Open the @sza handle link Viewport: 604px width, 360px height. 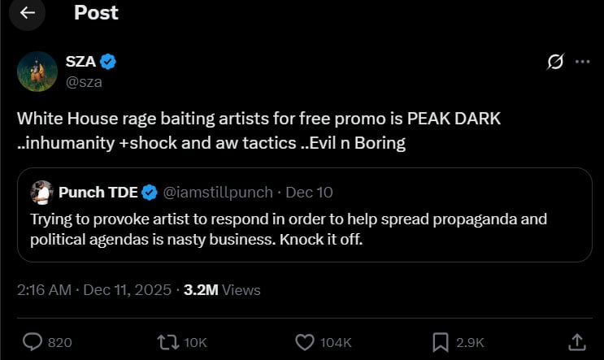[83, 80]
